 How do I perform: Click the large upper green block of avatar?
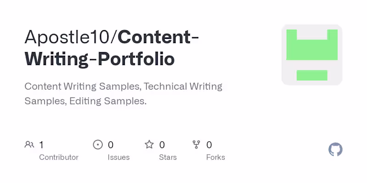click(312, 49)
